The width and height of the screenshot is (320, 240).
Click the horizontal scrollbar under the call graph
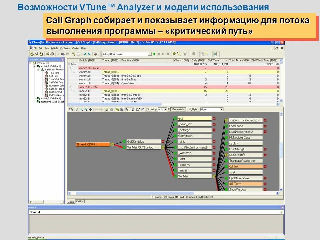135,193
